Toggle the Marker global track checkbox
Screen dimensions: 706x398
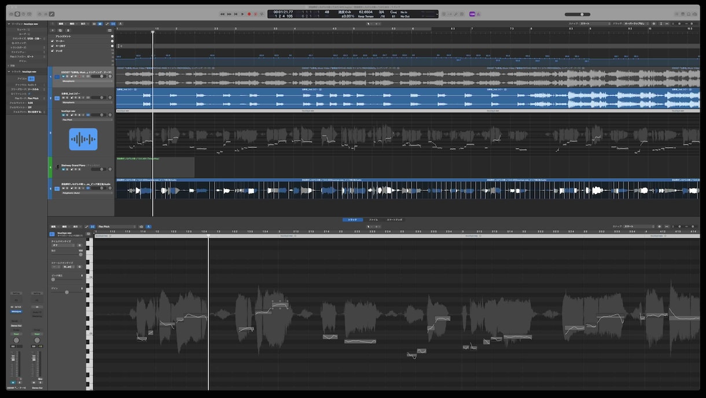pyautogui.click(x=53, y=41)
